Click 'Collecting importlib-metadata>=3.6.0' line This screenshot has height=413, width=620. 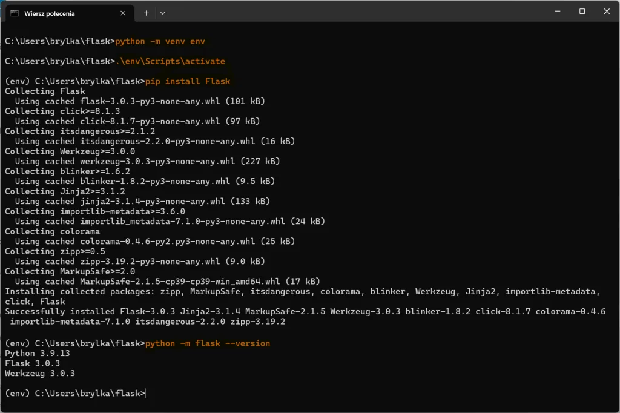click(x=95, y=211)
